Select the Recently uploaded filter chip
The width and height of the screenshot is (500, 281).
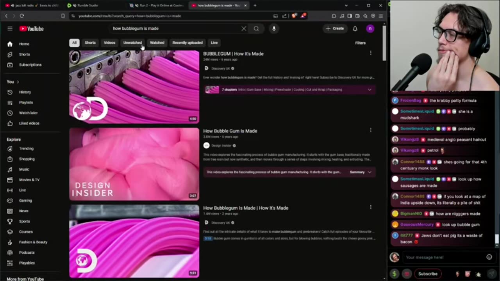(x=187, y=43)
